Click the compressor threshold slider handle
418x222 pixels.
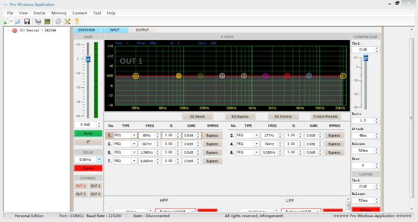pyautogui.click(x=366, y=57)
